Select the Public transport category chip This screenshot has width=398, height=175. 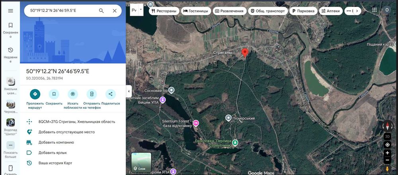click(268, 11)
